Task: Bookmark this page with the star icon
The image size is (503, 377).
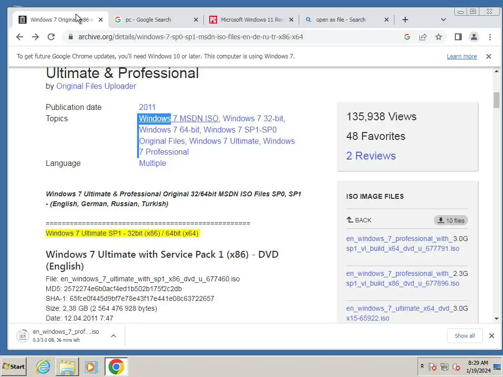Action: coord(439,37)
